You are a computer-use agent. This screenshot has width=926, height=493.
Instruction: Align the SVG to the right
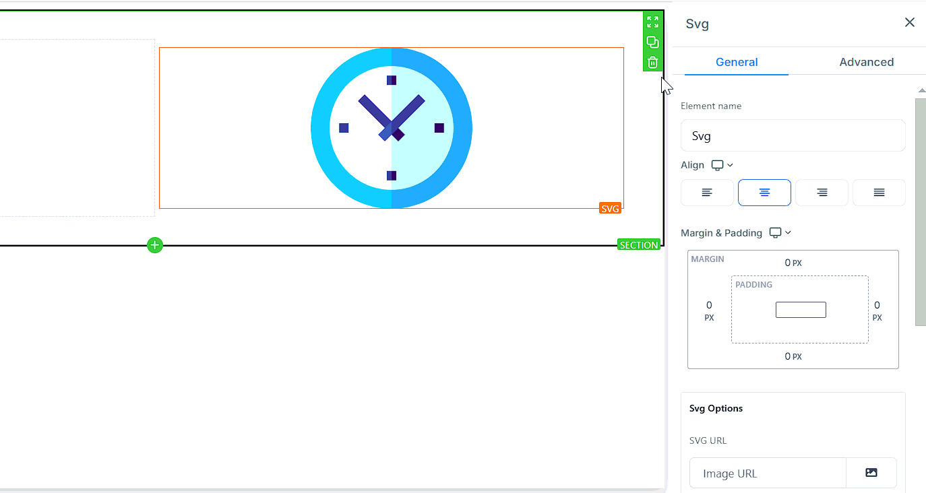[x=822, y=193]
